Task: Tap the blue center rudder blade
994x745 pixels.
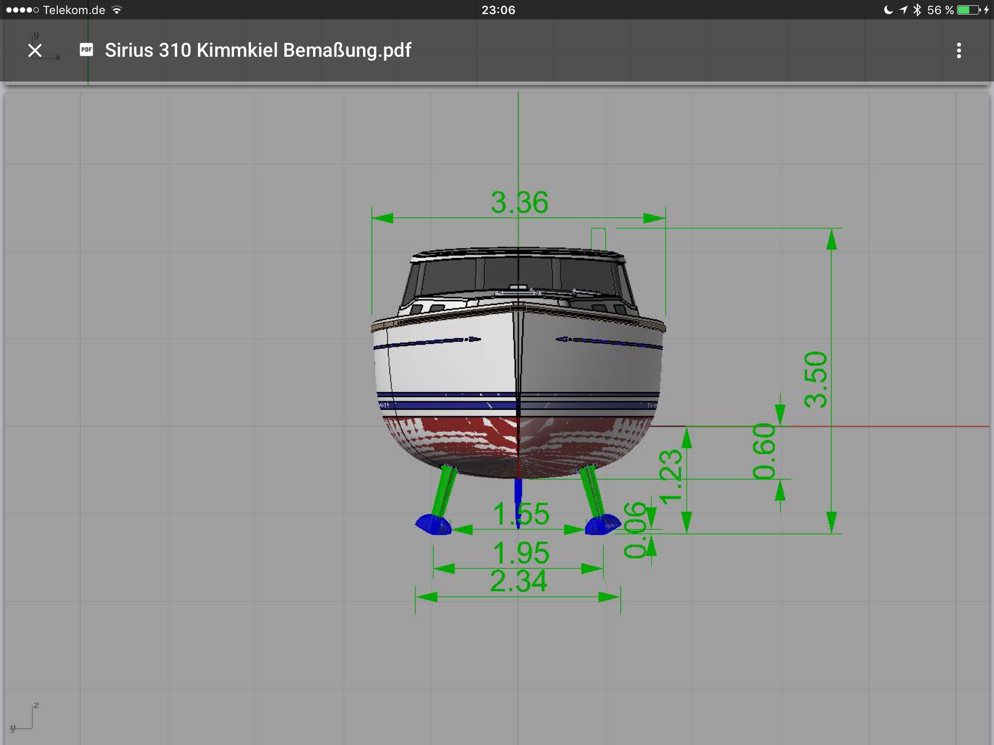Action: [518, 502]
